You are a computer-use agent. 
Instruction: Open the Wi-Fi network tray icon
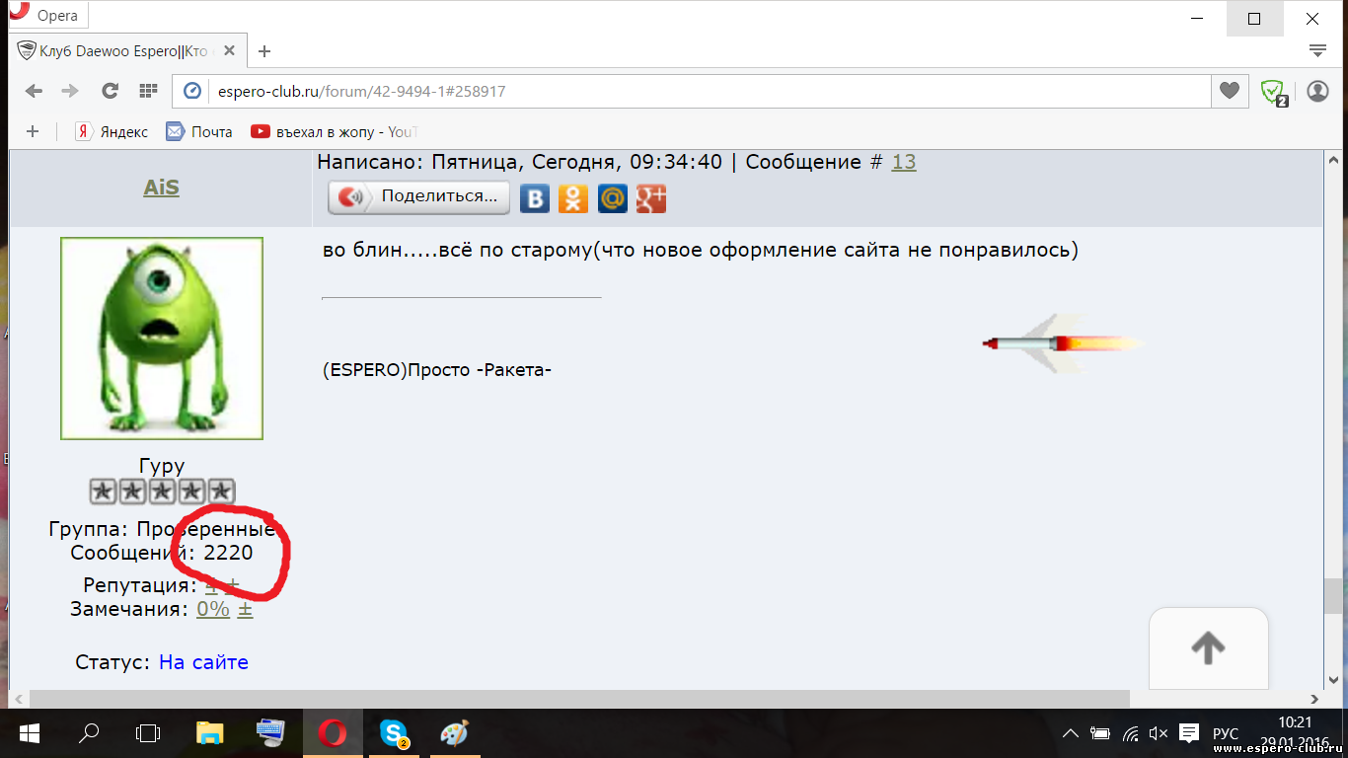[1131, 733]
